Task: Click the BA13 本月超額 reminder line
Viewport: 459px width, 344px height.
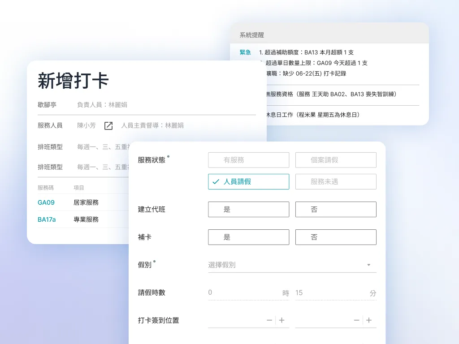Action: [306, 52]
